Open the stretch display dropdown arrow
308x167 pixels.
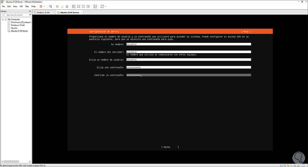tap(105, 6)
